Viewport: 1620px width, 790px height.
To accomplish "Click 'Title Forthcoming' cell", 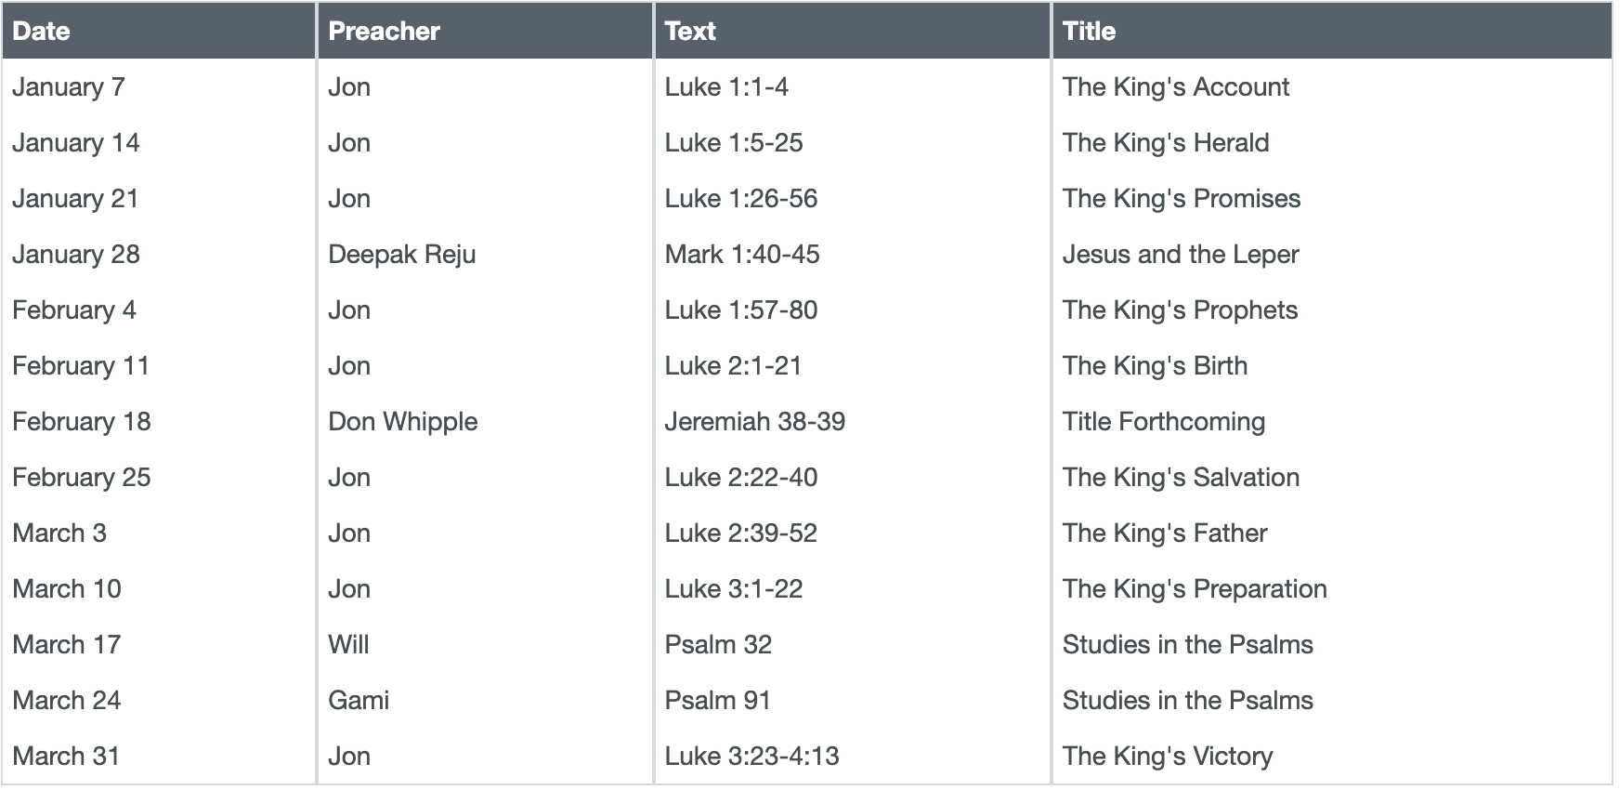I will click(x=1163, y=421).
